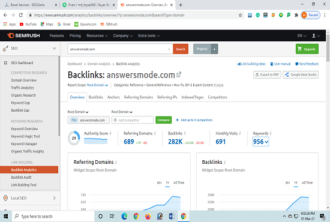Go back with browser back arrow
This screenshot has height=222, width=330.
5,15
